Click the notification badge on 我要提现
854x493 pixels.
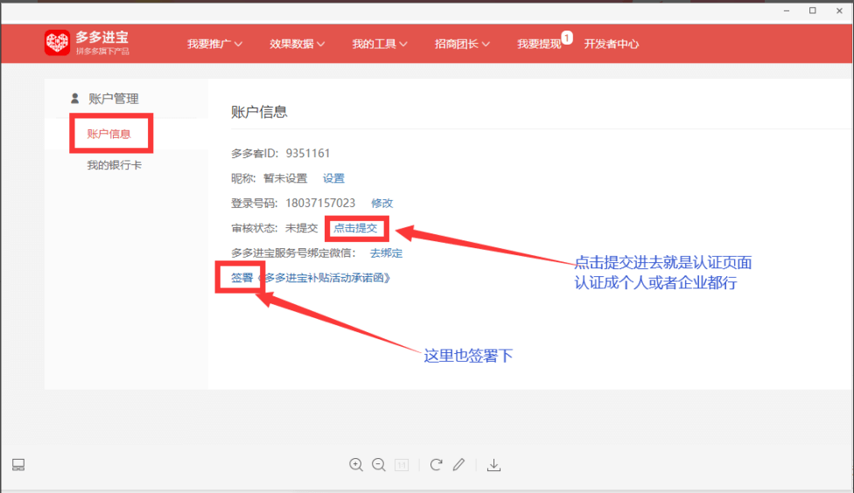coord(567,38)
